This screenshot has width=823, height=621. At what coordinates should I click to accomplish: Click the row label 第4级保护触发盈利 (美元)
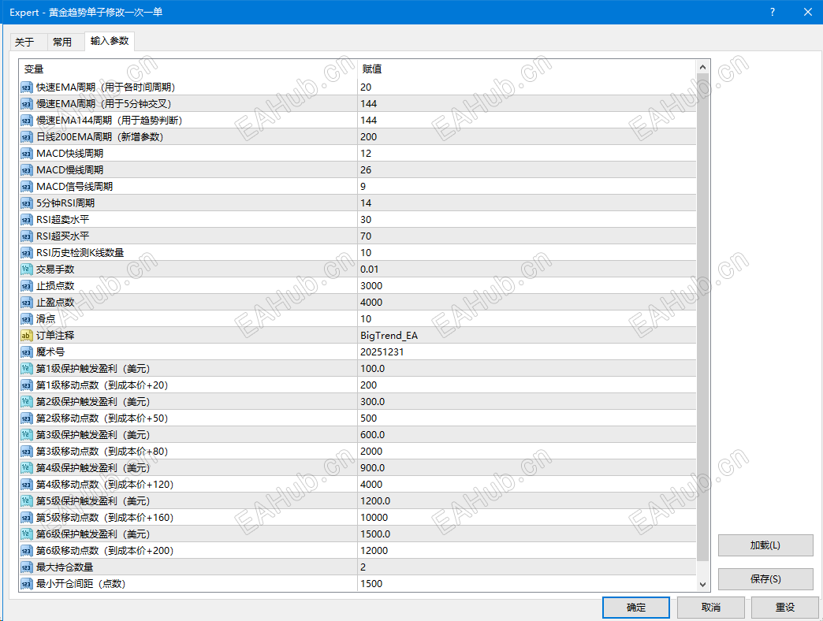click(x=93, y=468)
